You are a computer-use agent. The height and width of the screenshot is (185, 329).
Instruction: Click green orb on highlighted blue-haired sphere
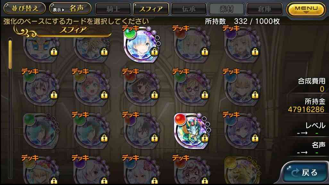[x=130, y=34]
